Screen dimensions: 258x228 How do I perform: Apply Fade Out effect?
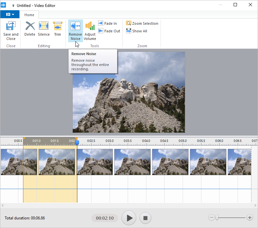point(109,31)
